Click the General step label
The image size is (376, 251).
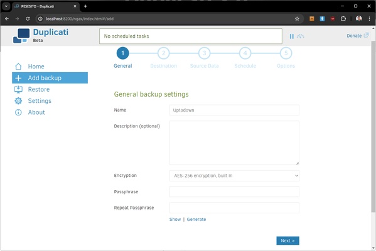point(123,66)
